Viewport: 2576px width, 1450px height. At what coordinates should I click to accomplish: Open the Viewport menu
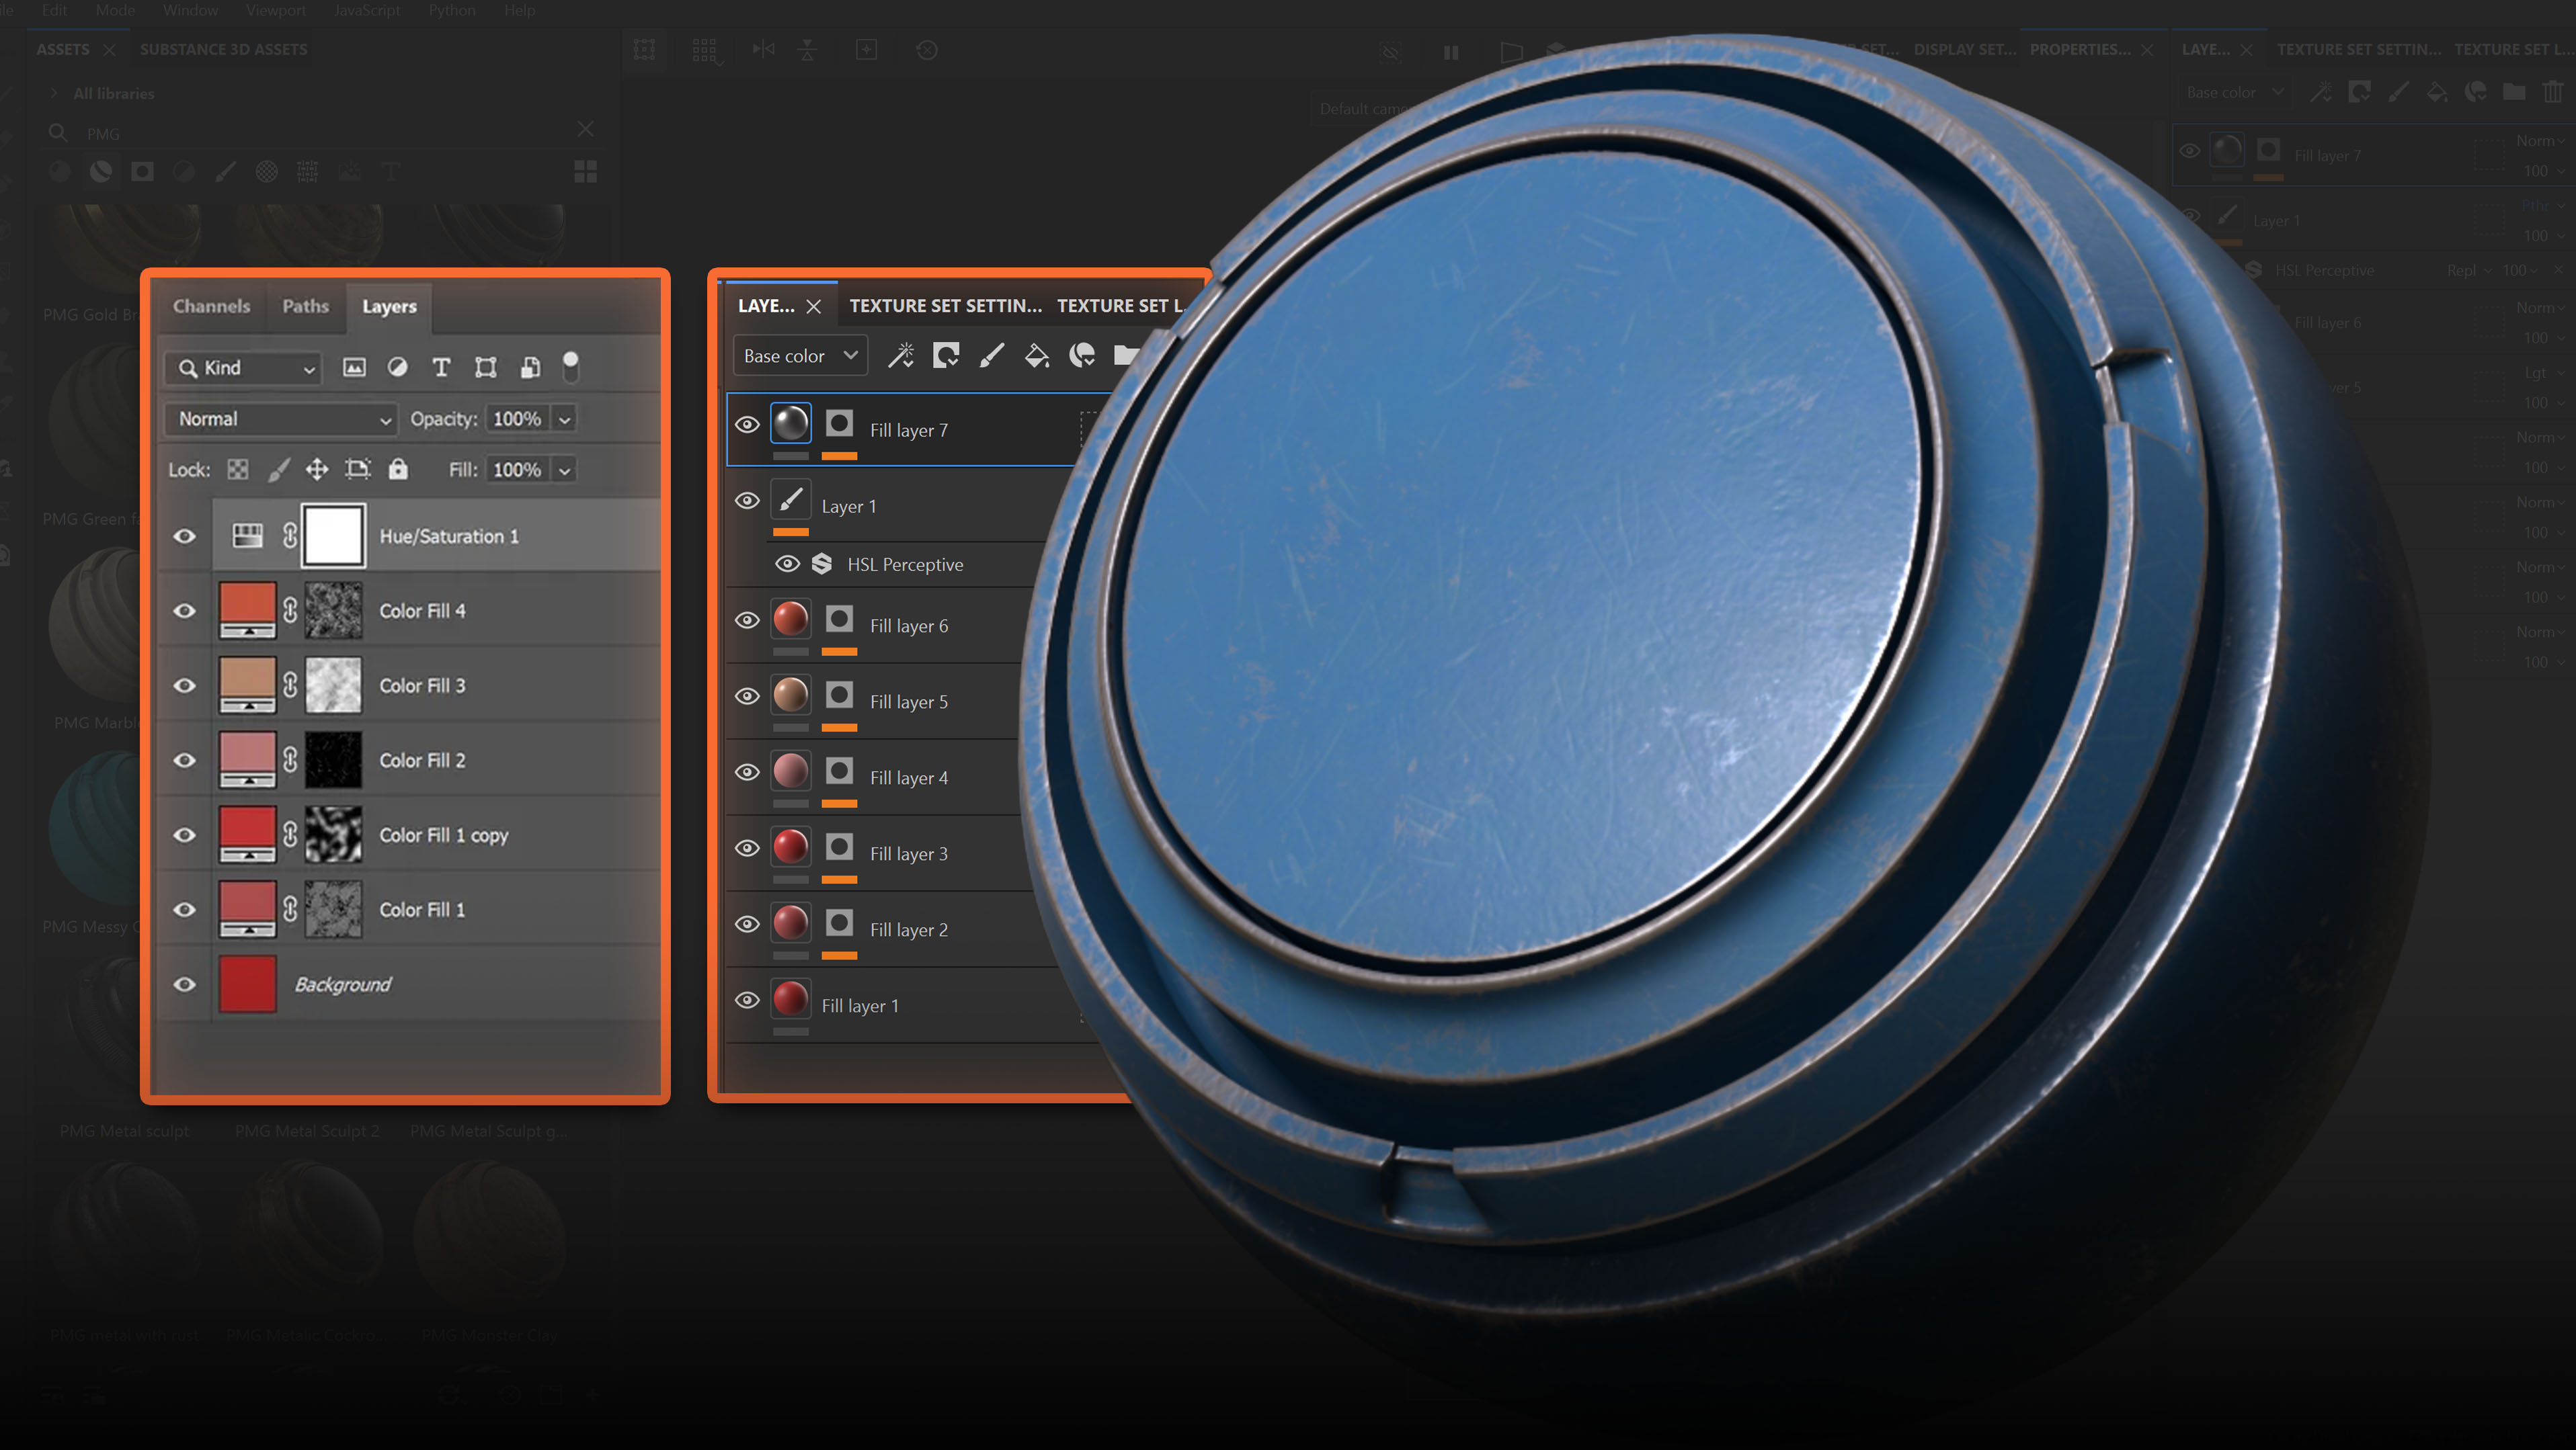point(276,10)
